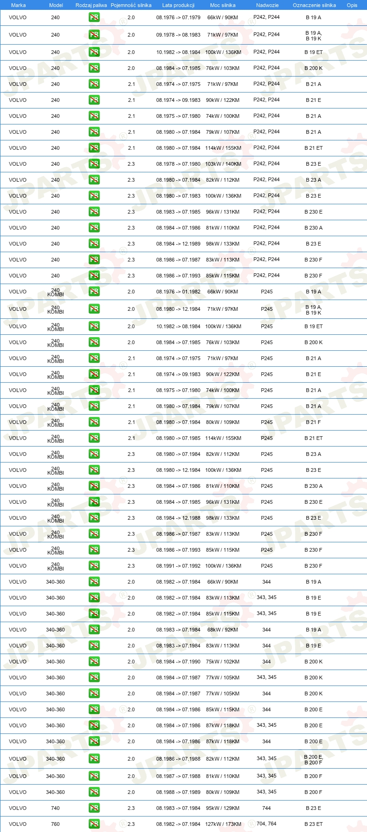Click B 200 E, B 200 F engine cell
The height and width of the screenshot is (832, 367).
point(313,760)
